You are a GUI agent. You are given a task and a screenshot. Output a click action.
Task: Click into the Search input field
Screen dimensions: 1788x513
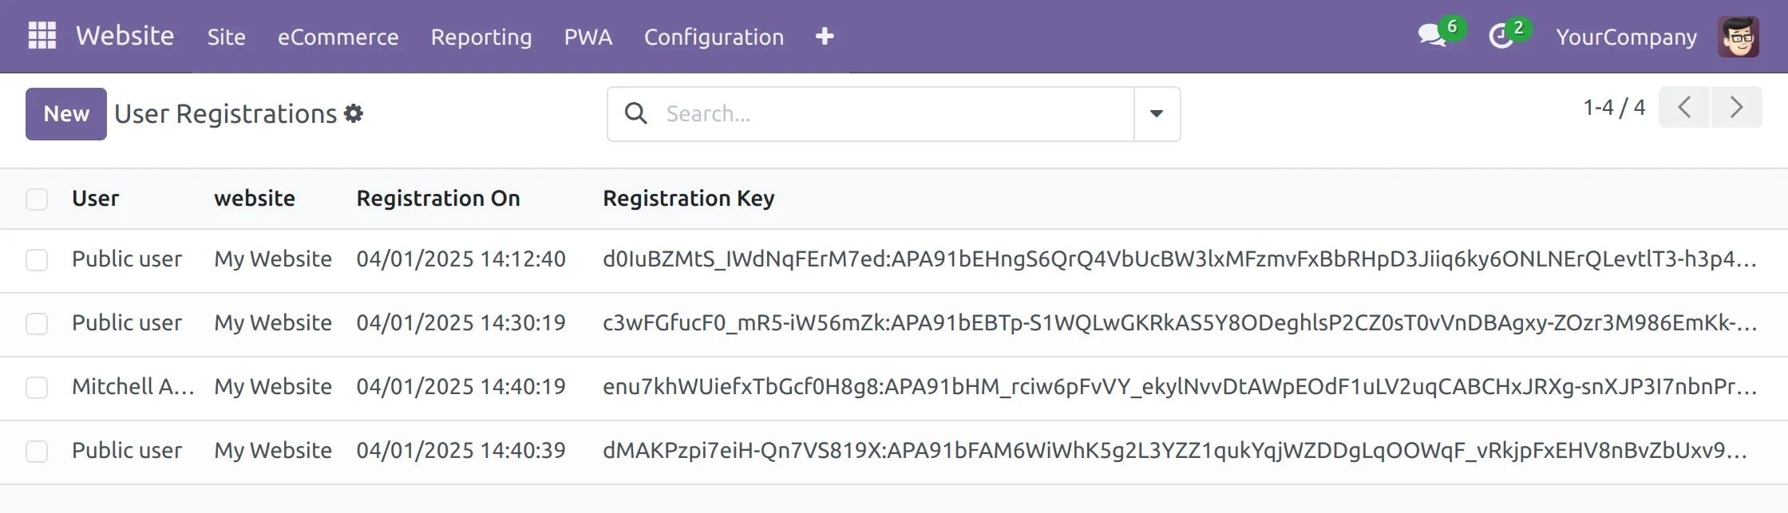[894, 114]
